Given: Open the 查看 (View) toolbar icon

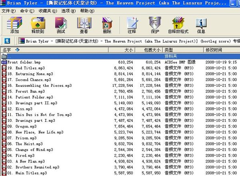Looking at the screenshot, I should coord(84,25).
